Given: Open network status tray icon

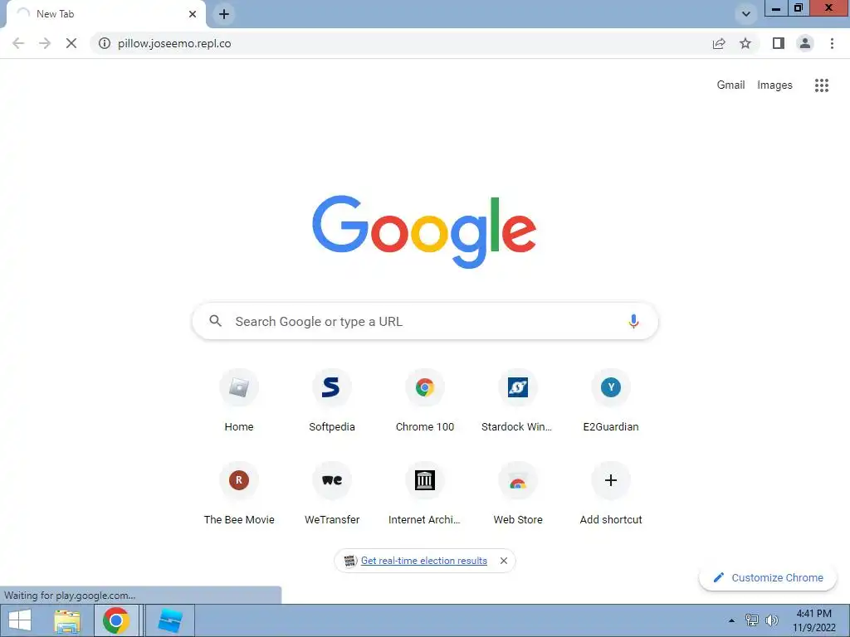Looking at the screenshot, I should click(752, 620).
